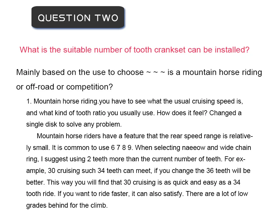Click the red tooth crankset question heading

[x=134, y=50]
